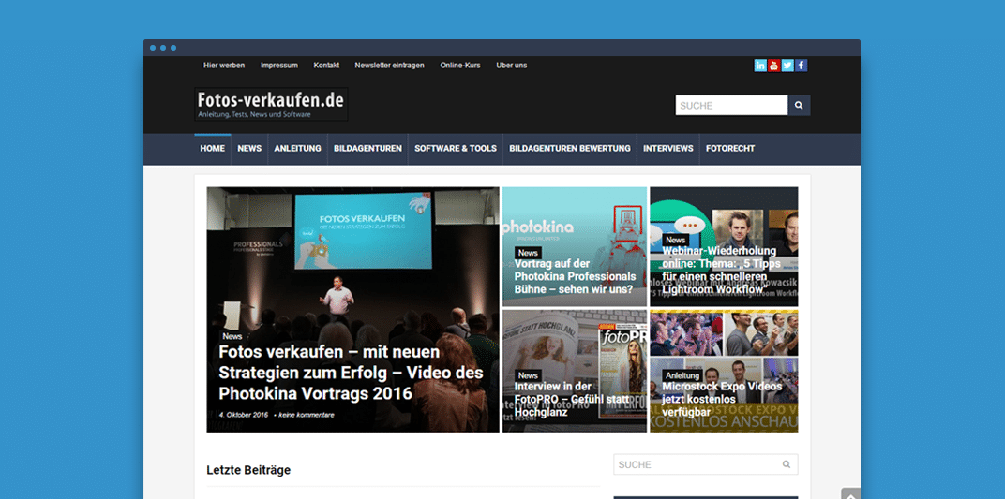1005x499 pixels.
Task: Click the header search magnifier button
Action: pyautogui.click(x=800, y=106)
